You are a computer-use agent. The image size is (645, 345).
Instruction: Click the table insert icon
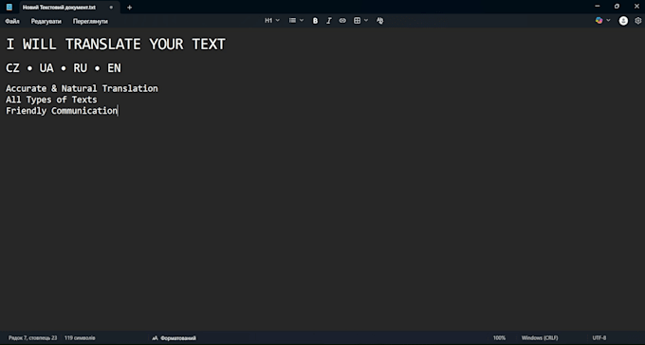(357, 21)
